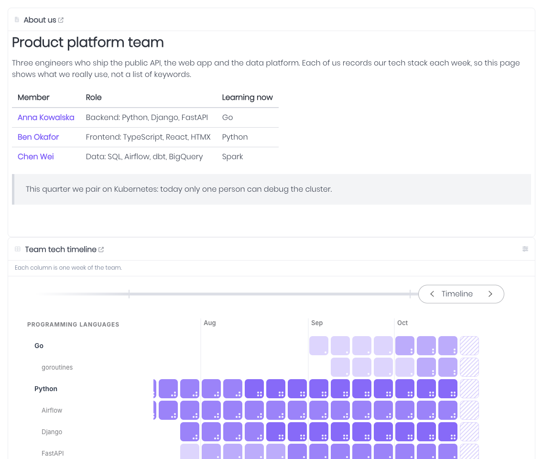Click hatched current-week cell in Airflow row
Viewport: 543px width, 459px height.
tap(469, 410)
